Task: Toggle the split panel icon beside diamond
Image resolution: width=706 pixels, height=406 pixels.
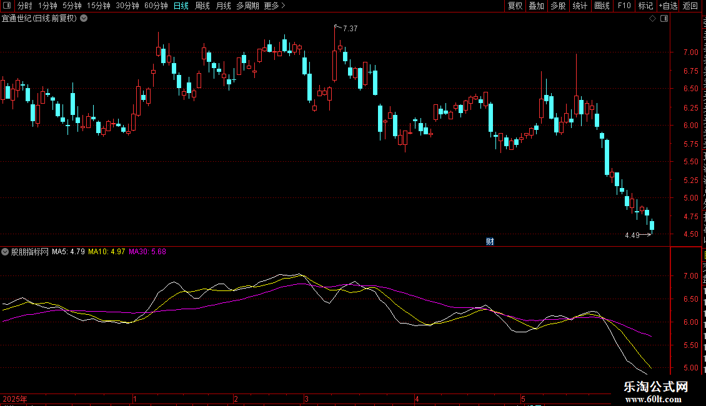Action: pos(664,19)
